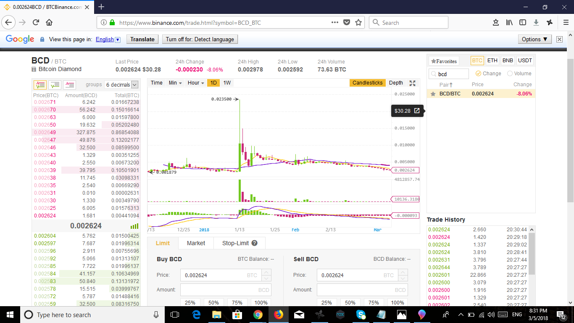
Task: Open File Explorer from taskbar
Action: (217, 315)
